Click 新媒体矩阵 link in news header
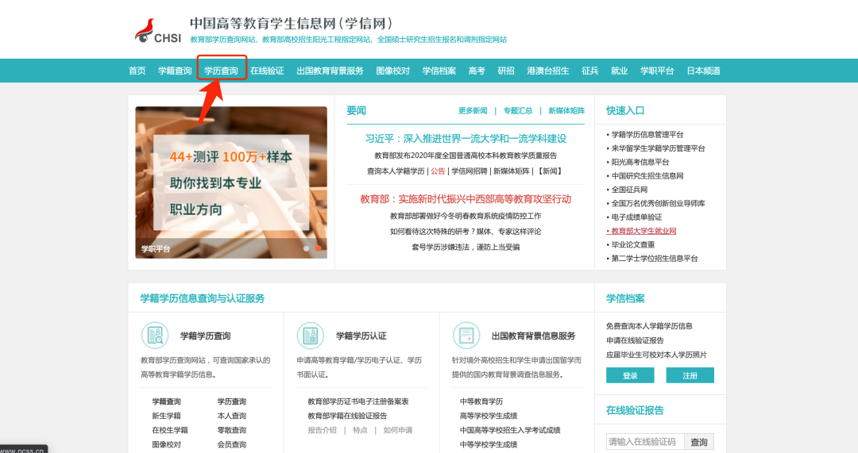This screenshot has height=453, width=858. (566, 110)
